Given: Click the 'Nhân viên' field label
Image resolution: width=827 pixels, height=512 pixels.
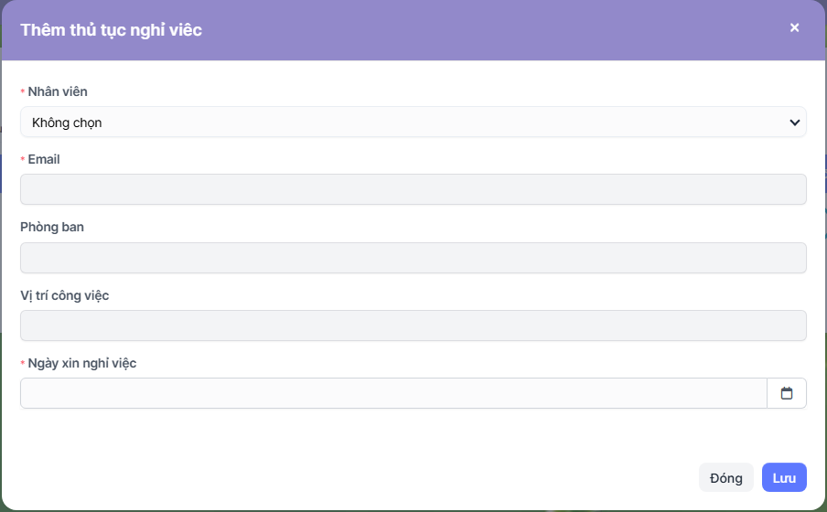Looking at the screenshot, I should (58, 91).
